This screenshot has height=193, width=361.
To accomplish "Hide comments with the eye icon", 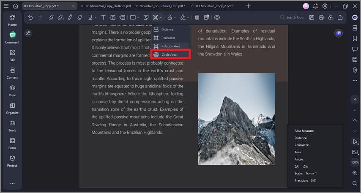I will tap(217, 17).
